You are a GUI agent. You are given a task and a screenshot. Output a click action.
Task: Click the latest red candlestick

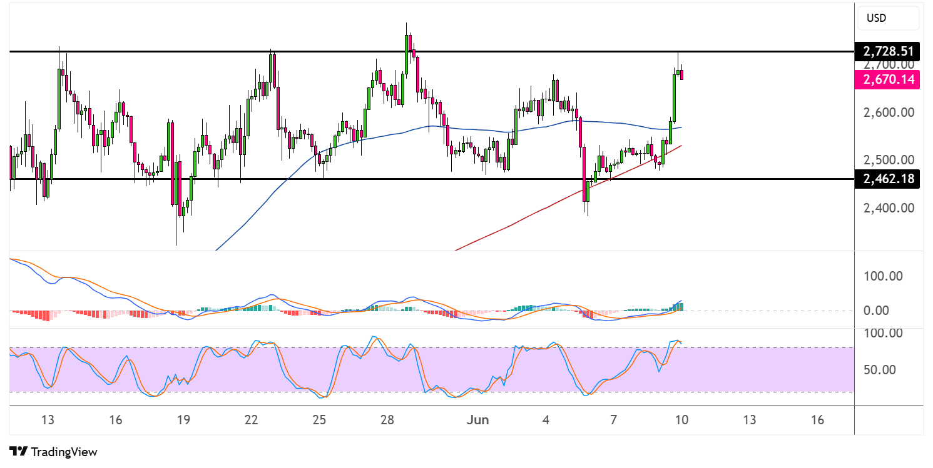coord(682,74)
